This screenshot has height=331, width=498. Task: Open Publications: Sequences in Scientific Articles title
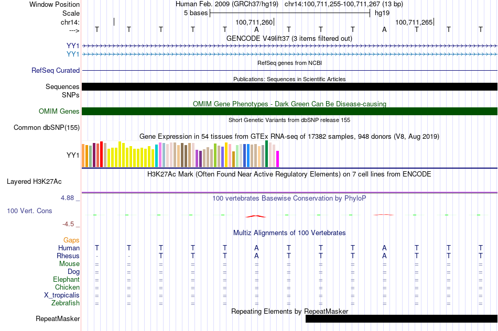click(289, 79)
